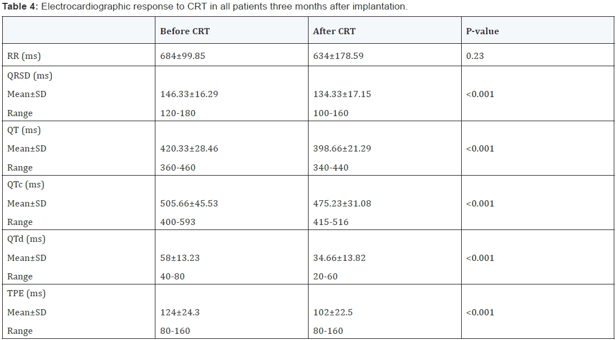Select the QT (ms) row label

(x=24, y=130)
